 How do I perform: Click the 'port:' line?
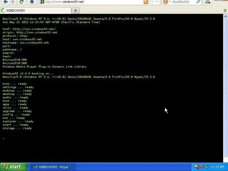(x=7, y=46)
